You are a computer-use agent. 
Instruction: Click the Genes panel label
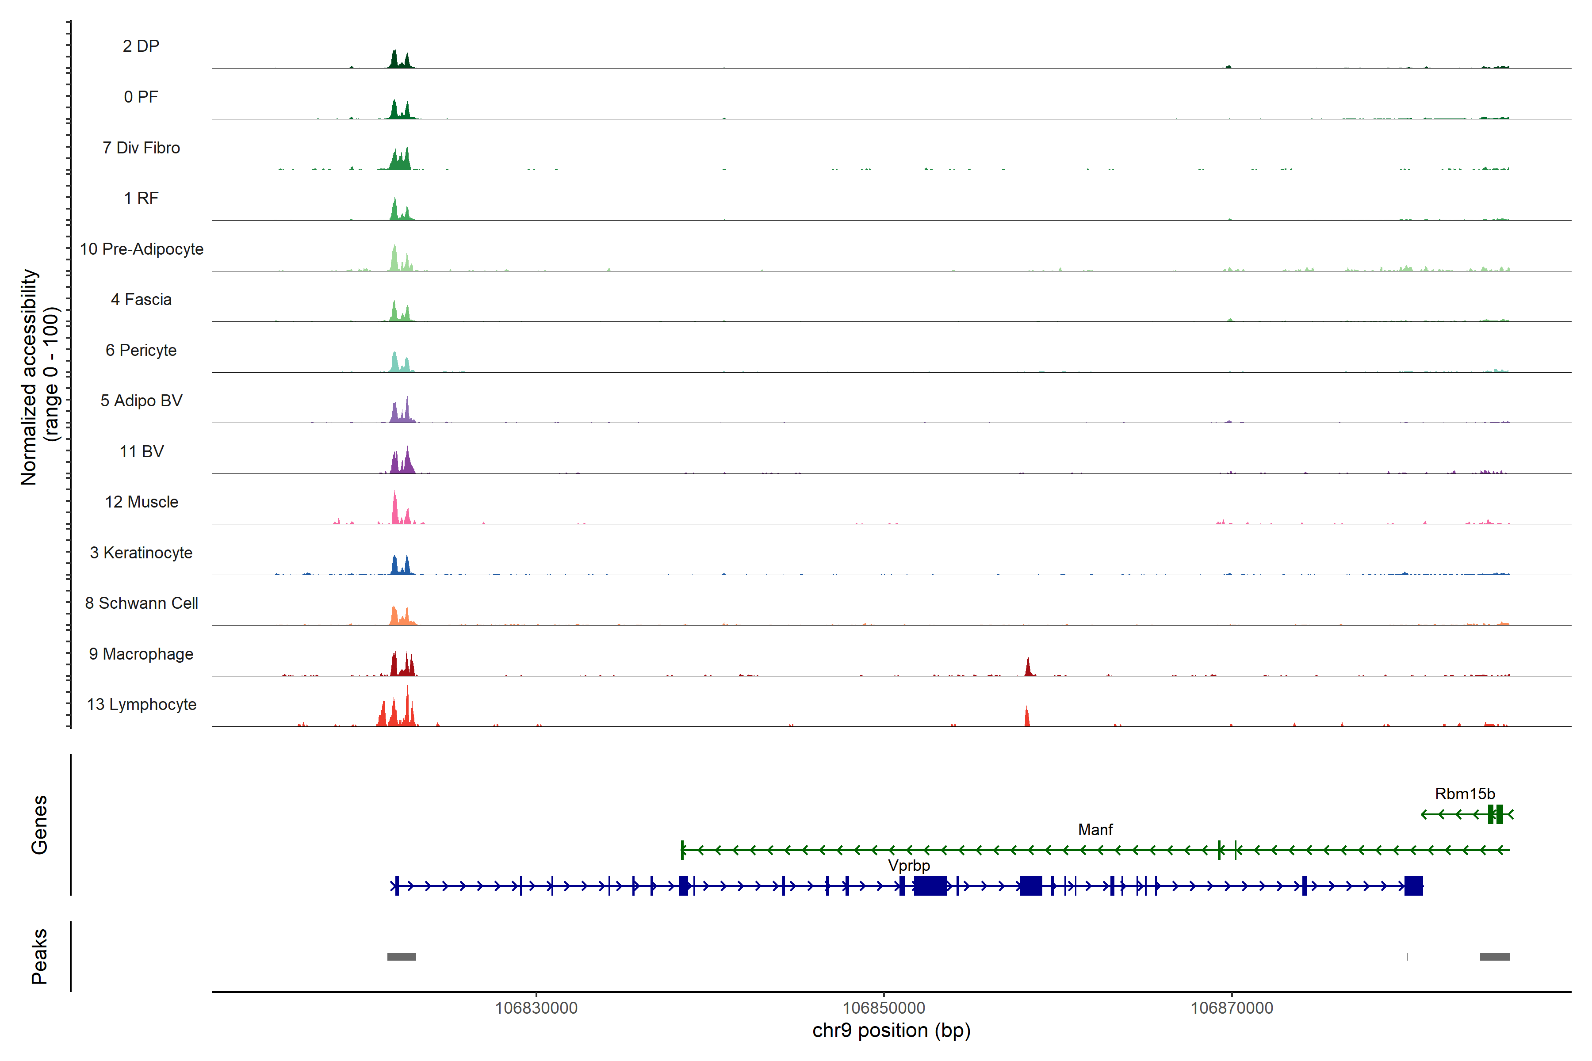click(39, 825)
